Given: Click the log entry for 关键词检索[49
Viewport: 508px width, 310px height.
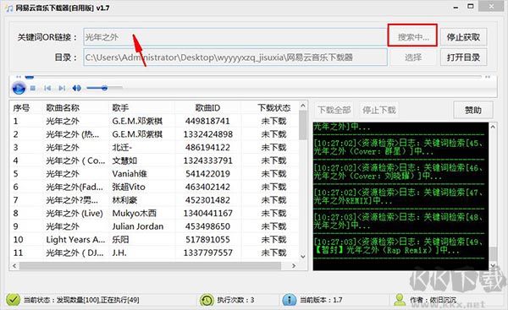Looking at the screenshot, I should tap(399, 246).
